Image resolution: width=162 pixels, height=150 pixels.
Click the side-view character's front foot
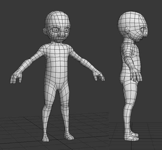[132, 138]
